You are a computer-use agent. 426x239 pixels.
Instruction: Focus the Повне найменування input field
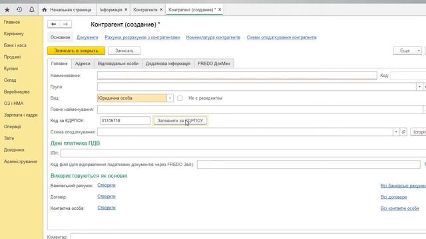click(260, 109)
